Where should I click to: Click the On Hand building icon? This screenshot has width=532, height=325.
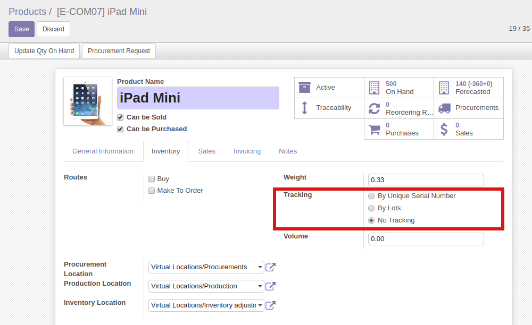374,88
